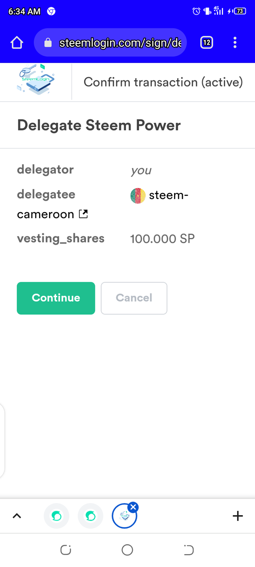Screen dimensions: 255x567
Task: Add a new tab with the plus icon
Action: [237, 516]
